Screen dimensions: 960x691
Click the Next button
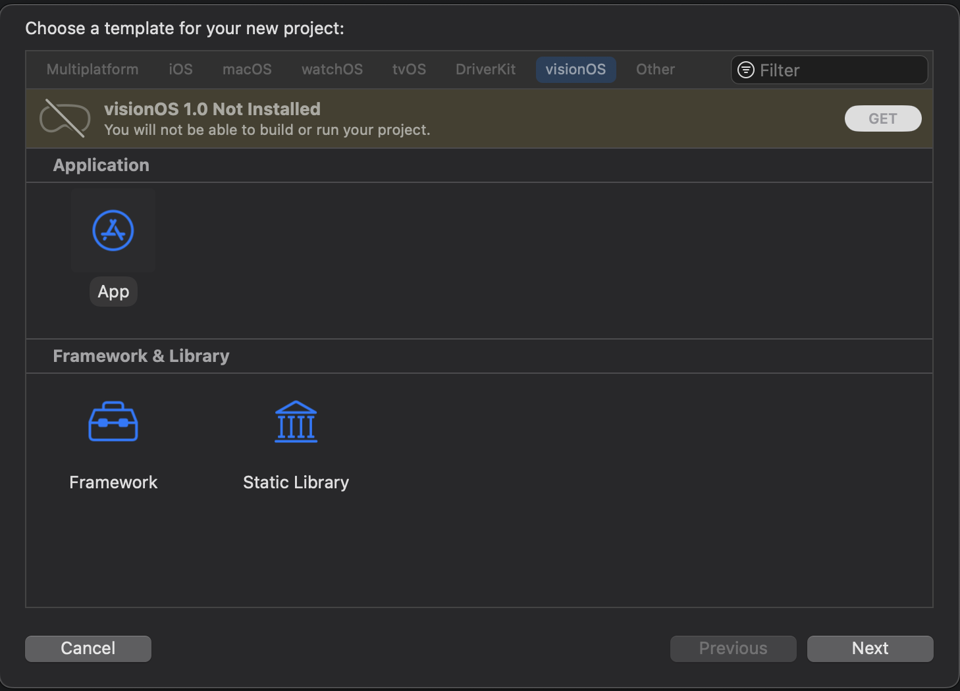click(x=870, y=648)
